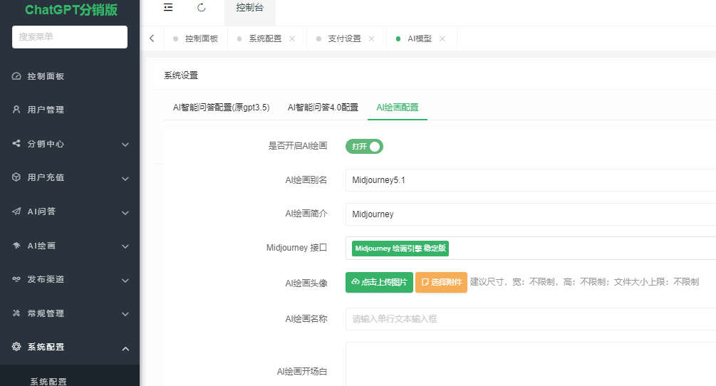Expand 分销中心 menu chevron
The image size is (716, 386).
point(125,145)
